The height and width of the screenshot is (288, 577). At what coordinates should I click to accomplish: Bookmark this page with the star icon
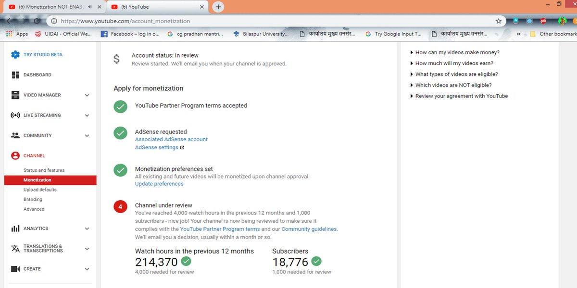[x=499, y=21]
